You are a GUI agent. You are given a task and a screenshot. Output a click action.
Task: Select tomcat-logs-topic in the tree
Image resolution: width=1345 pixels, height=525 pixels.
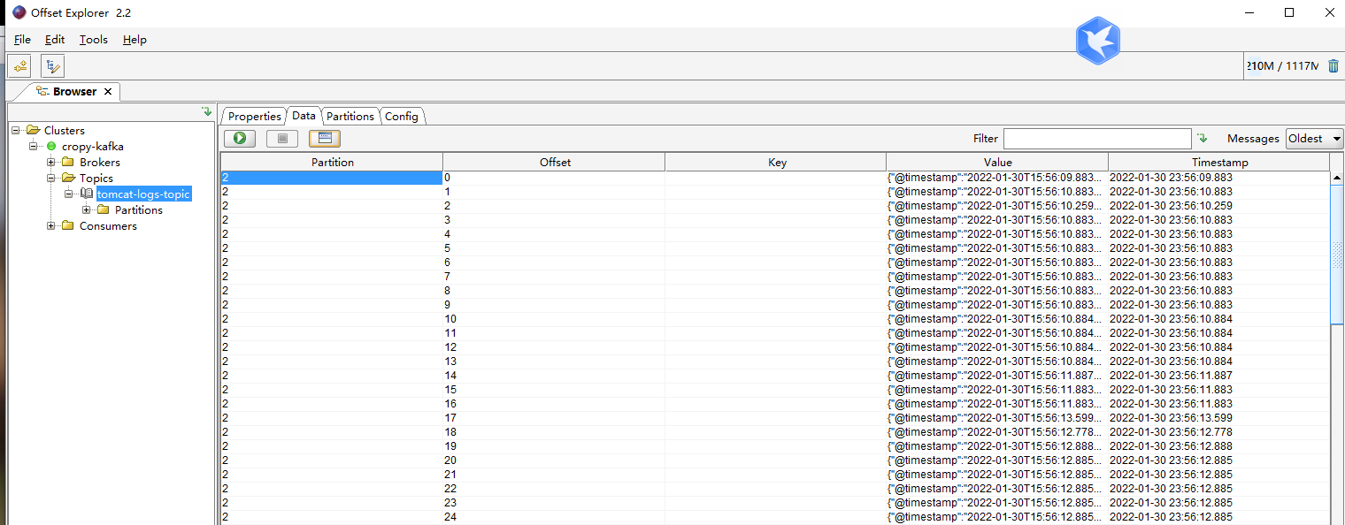(143, 194)
